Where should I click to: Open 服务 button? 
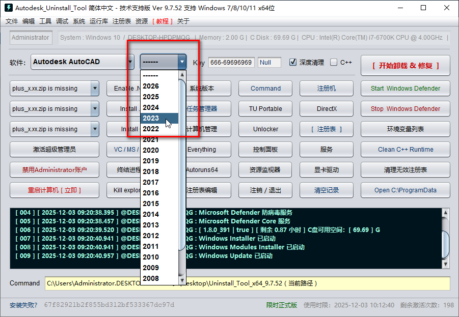click(327, 150)
